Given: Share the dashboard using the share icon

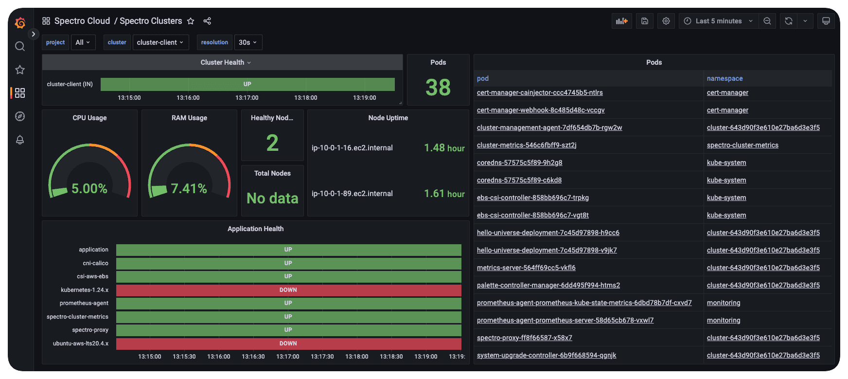Looking at the screenshot, I should coord(207,21).
